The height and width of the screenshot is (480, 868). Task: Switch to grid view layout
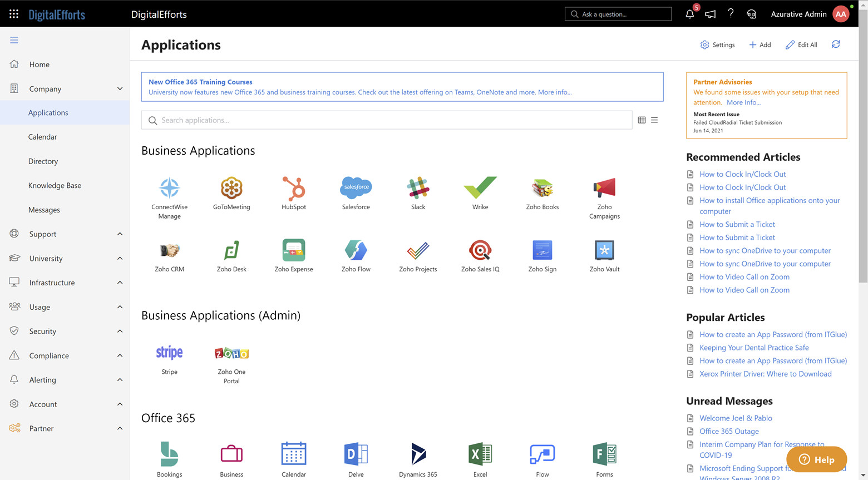tap(642, 120)
